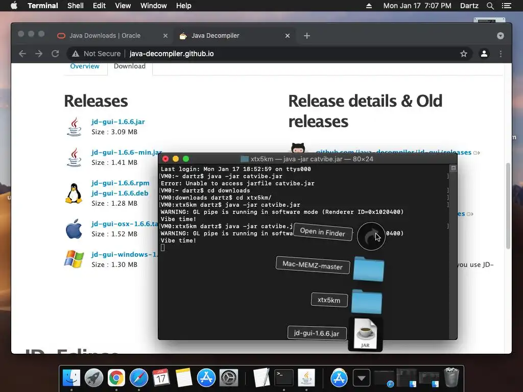Download jd-gui-1.6.6-min.jar link
The height and width of the screenshot is (392, 523).
point(127,152)
